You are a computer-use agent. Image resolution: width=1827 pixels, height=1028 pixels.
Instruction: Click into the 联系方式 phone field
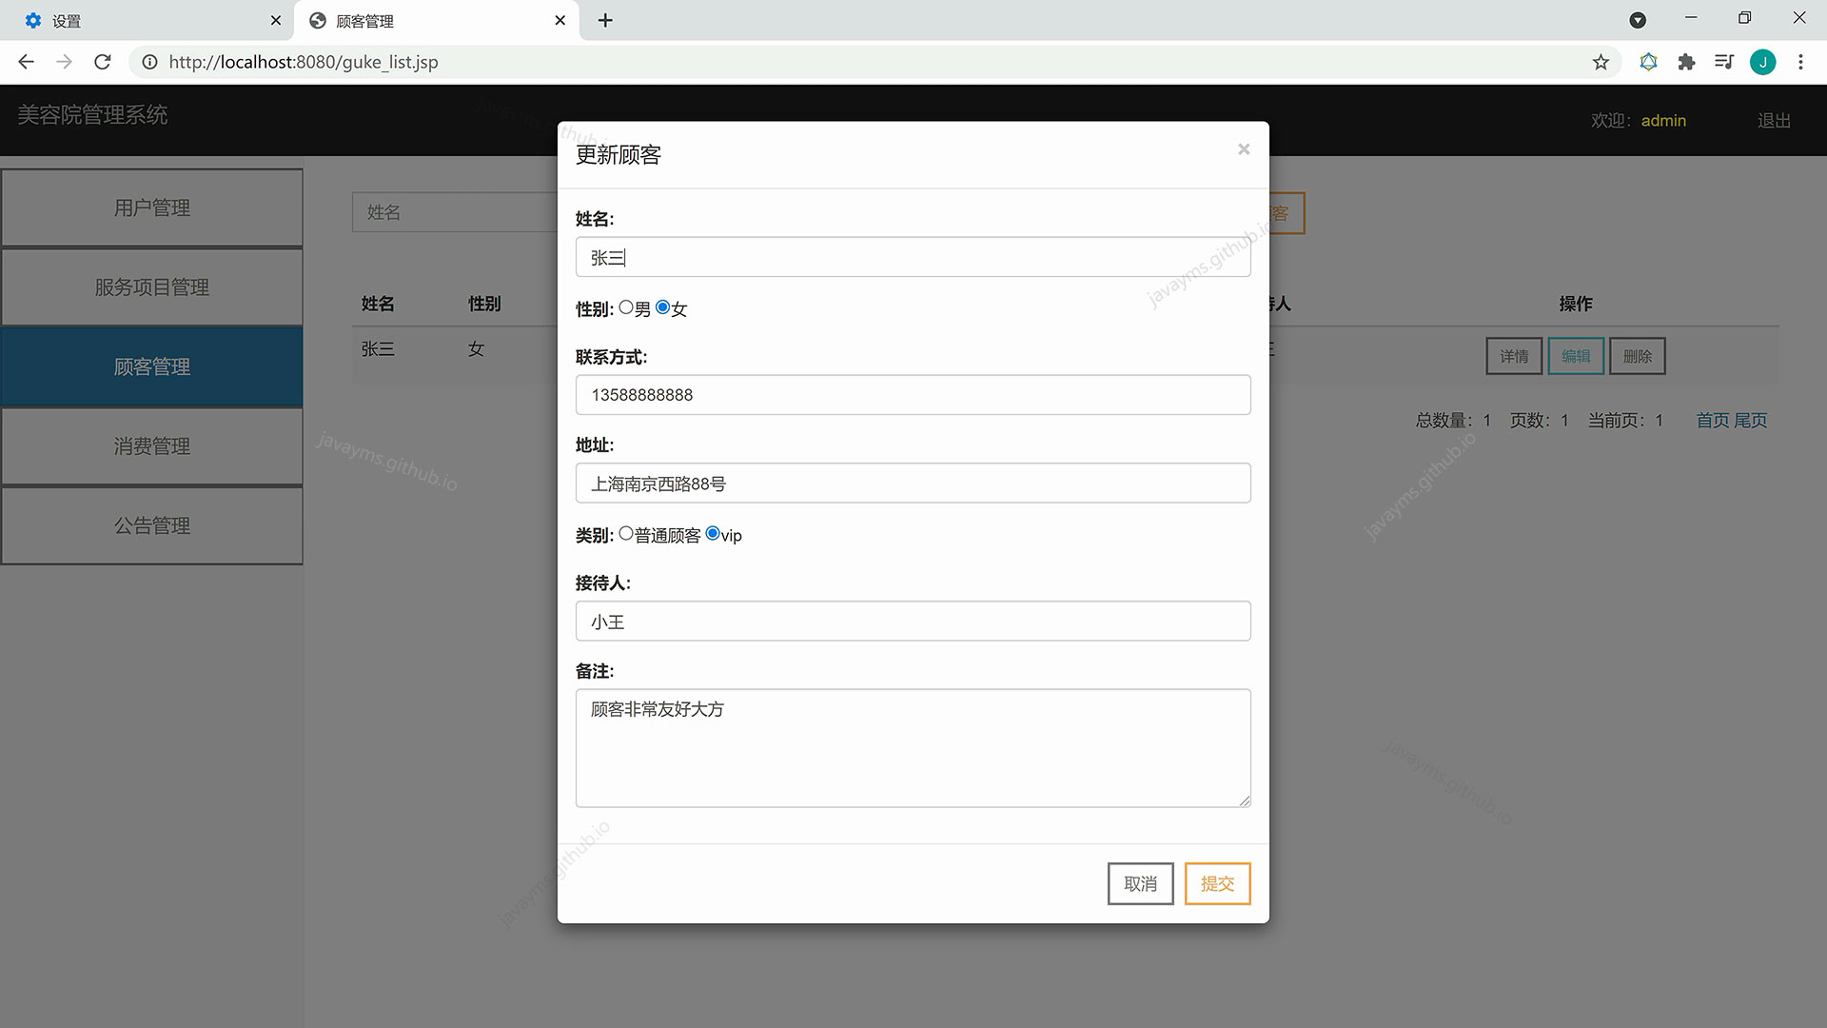913,395
